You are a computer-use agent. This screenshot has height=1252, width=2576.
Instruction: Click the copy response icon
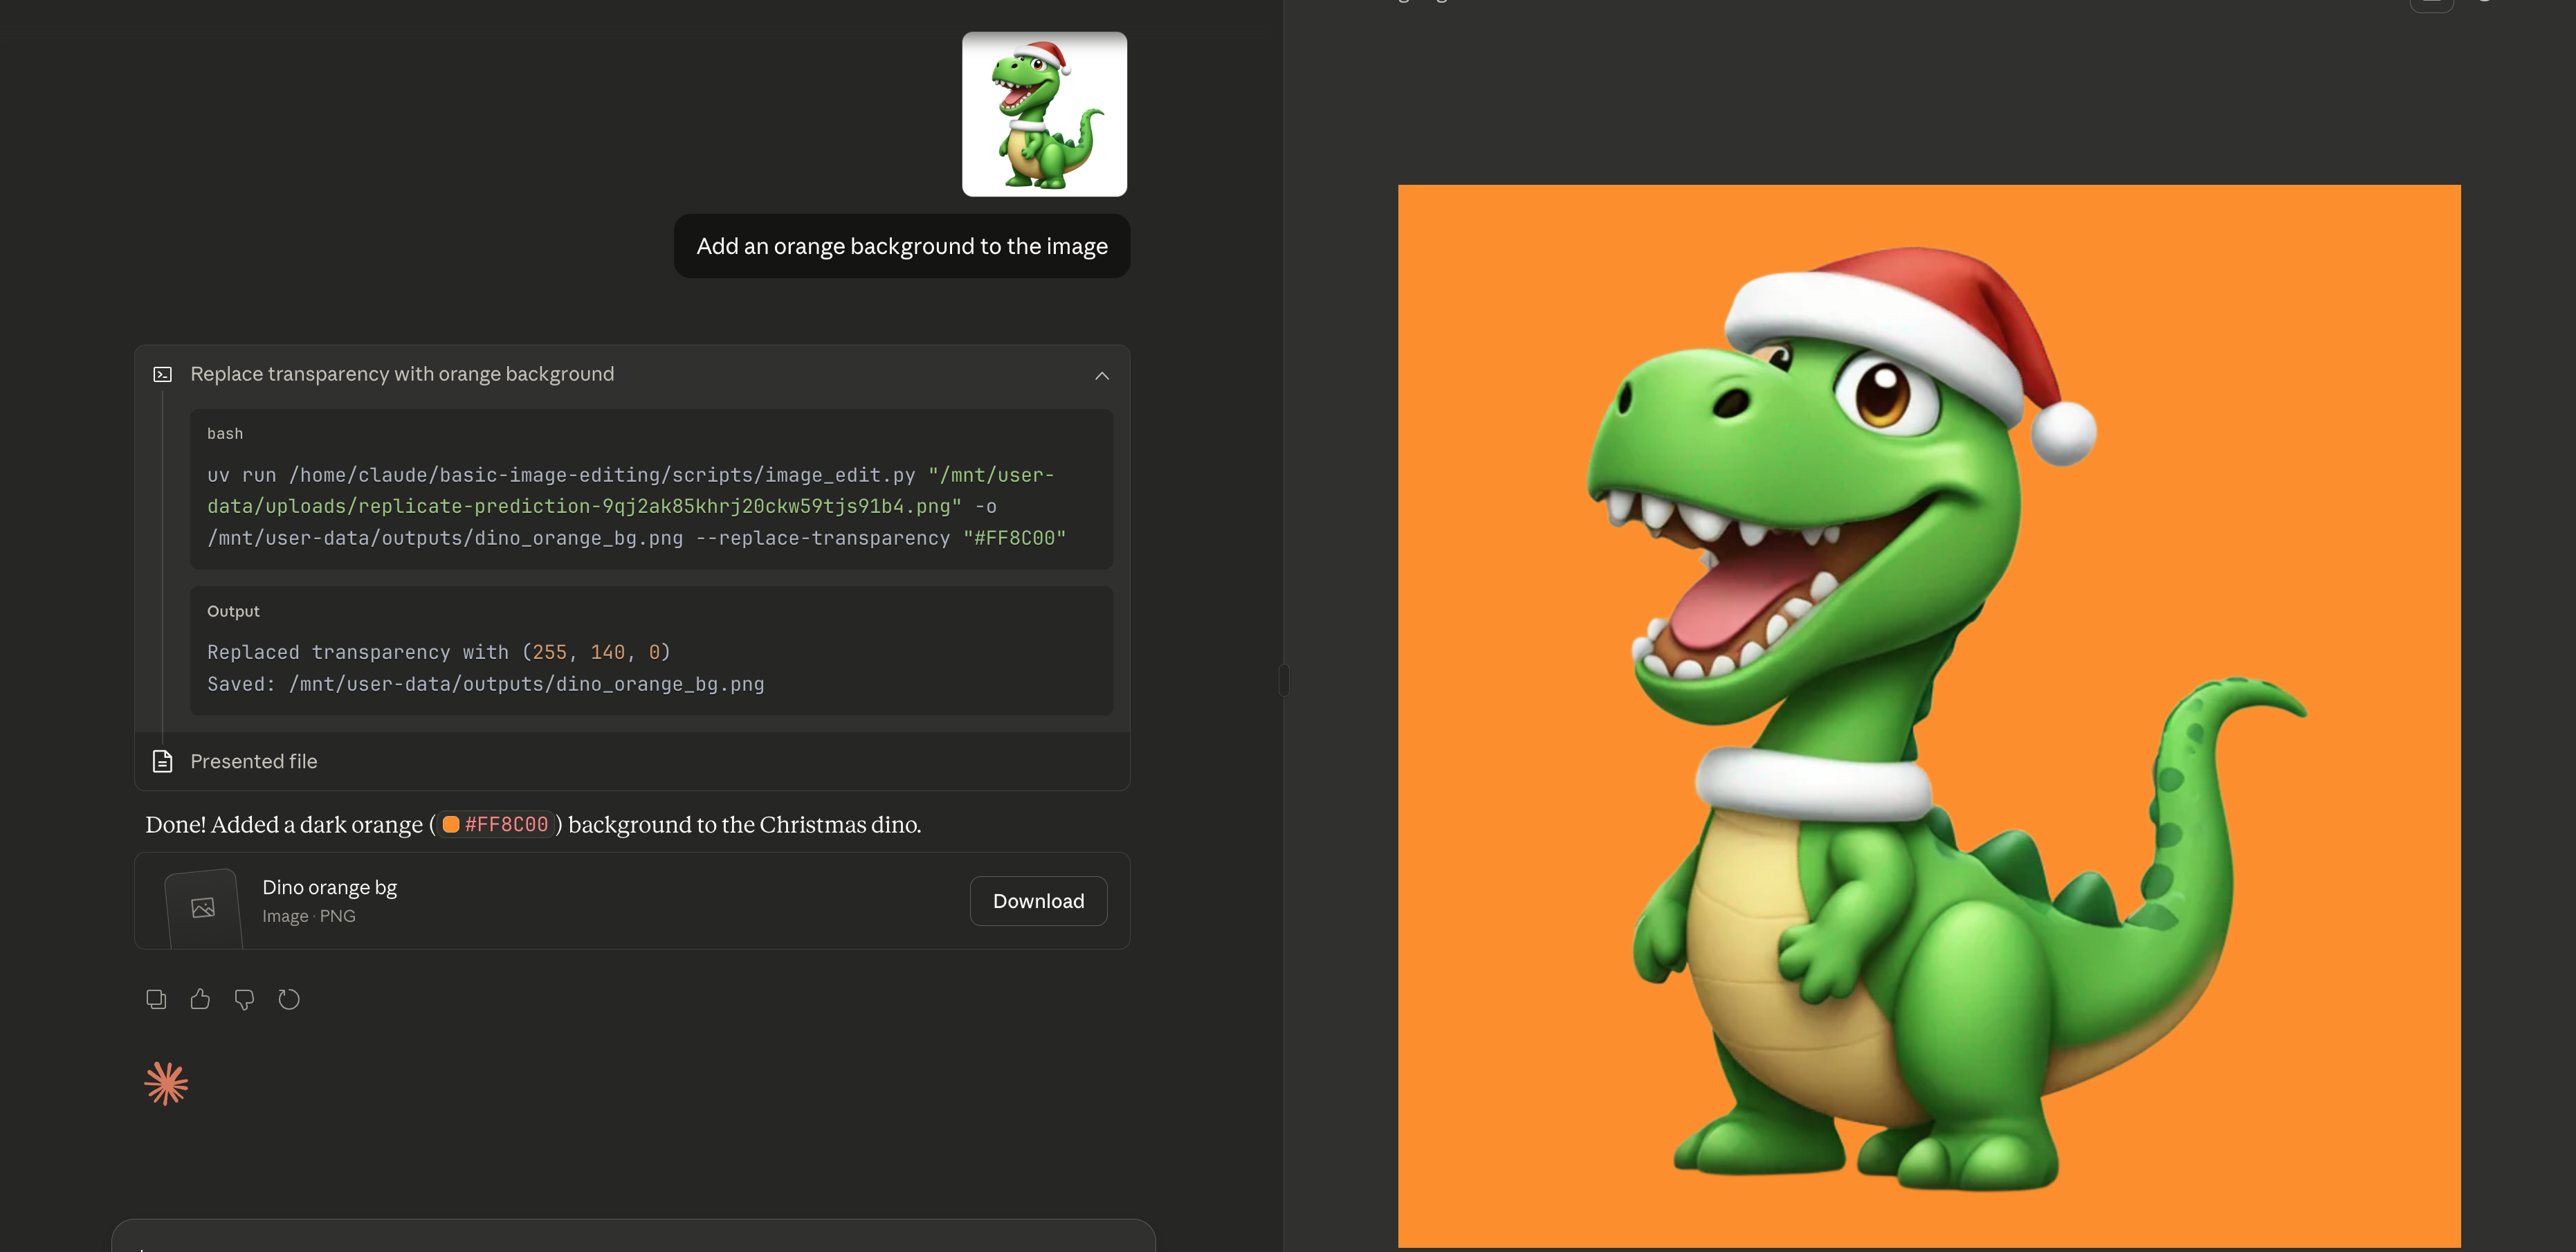(156, 999)
